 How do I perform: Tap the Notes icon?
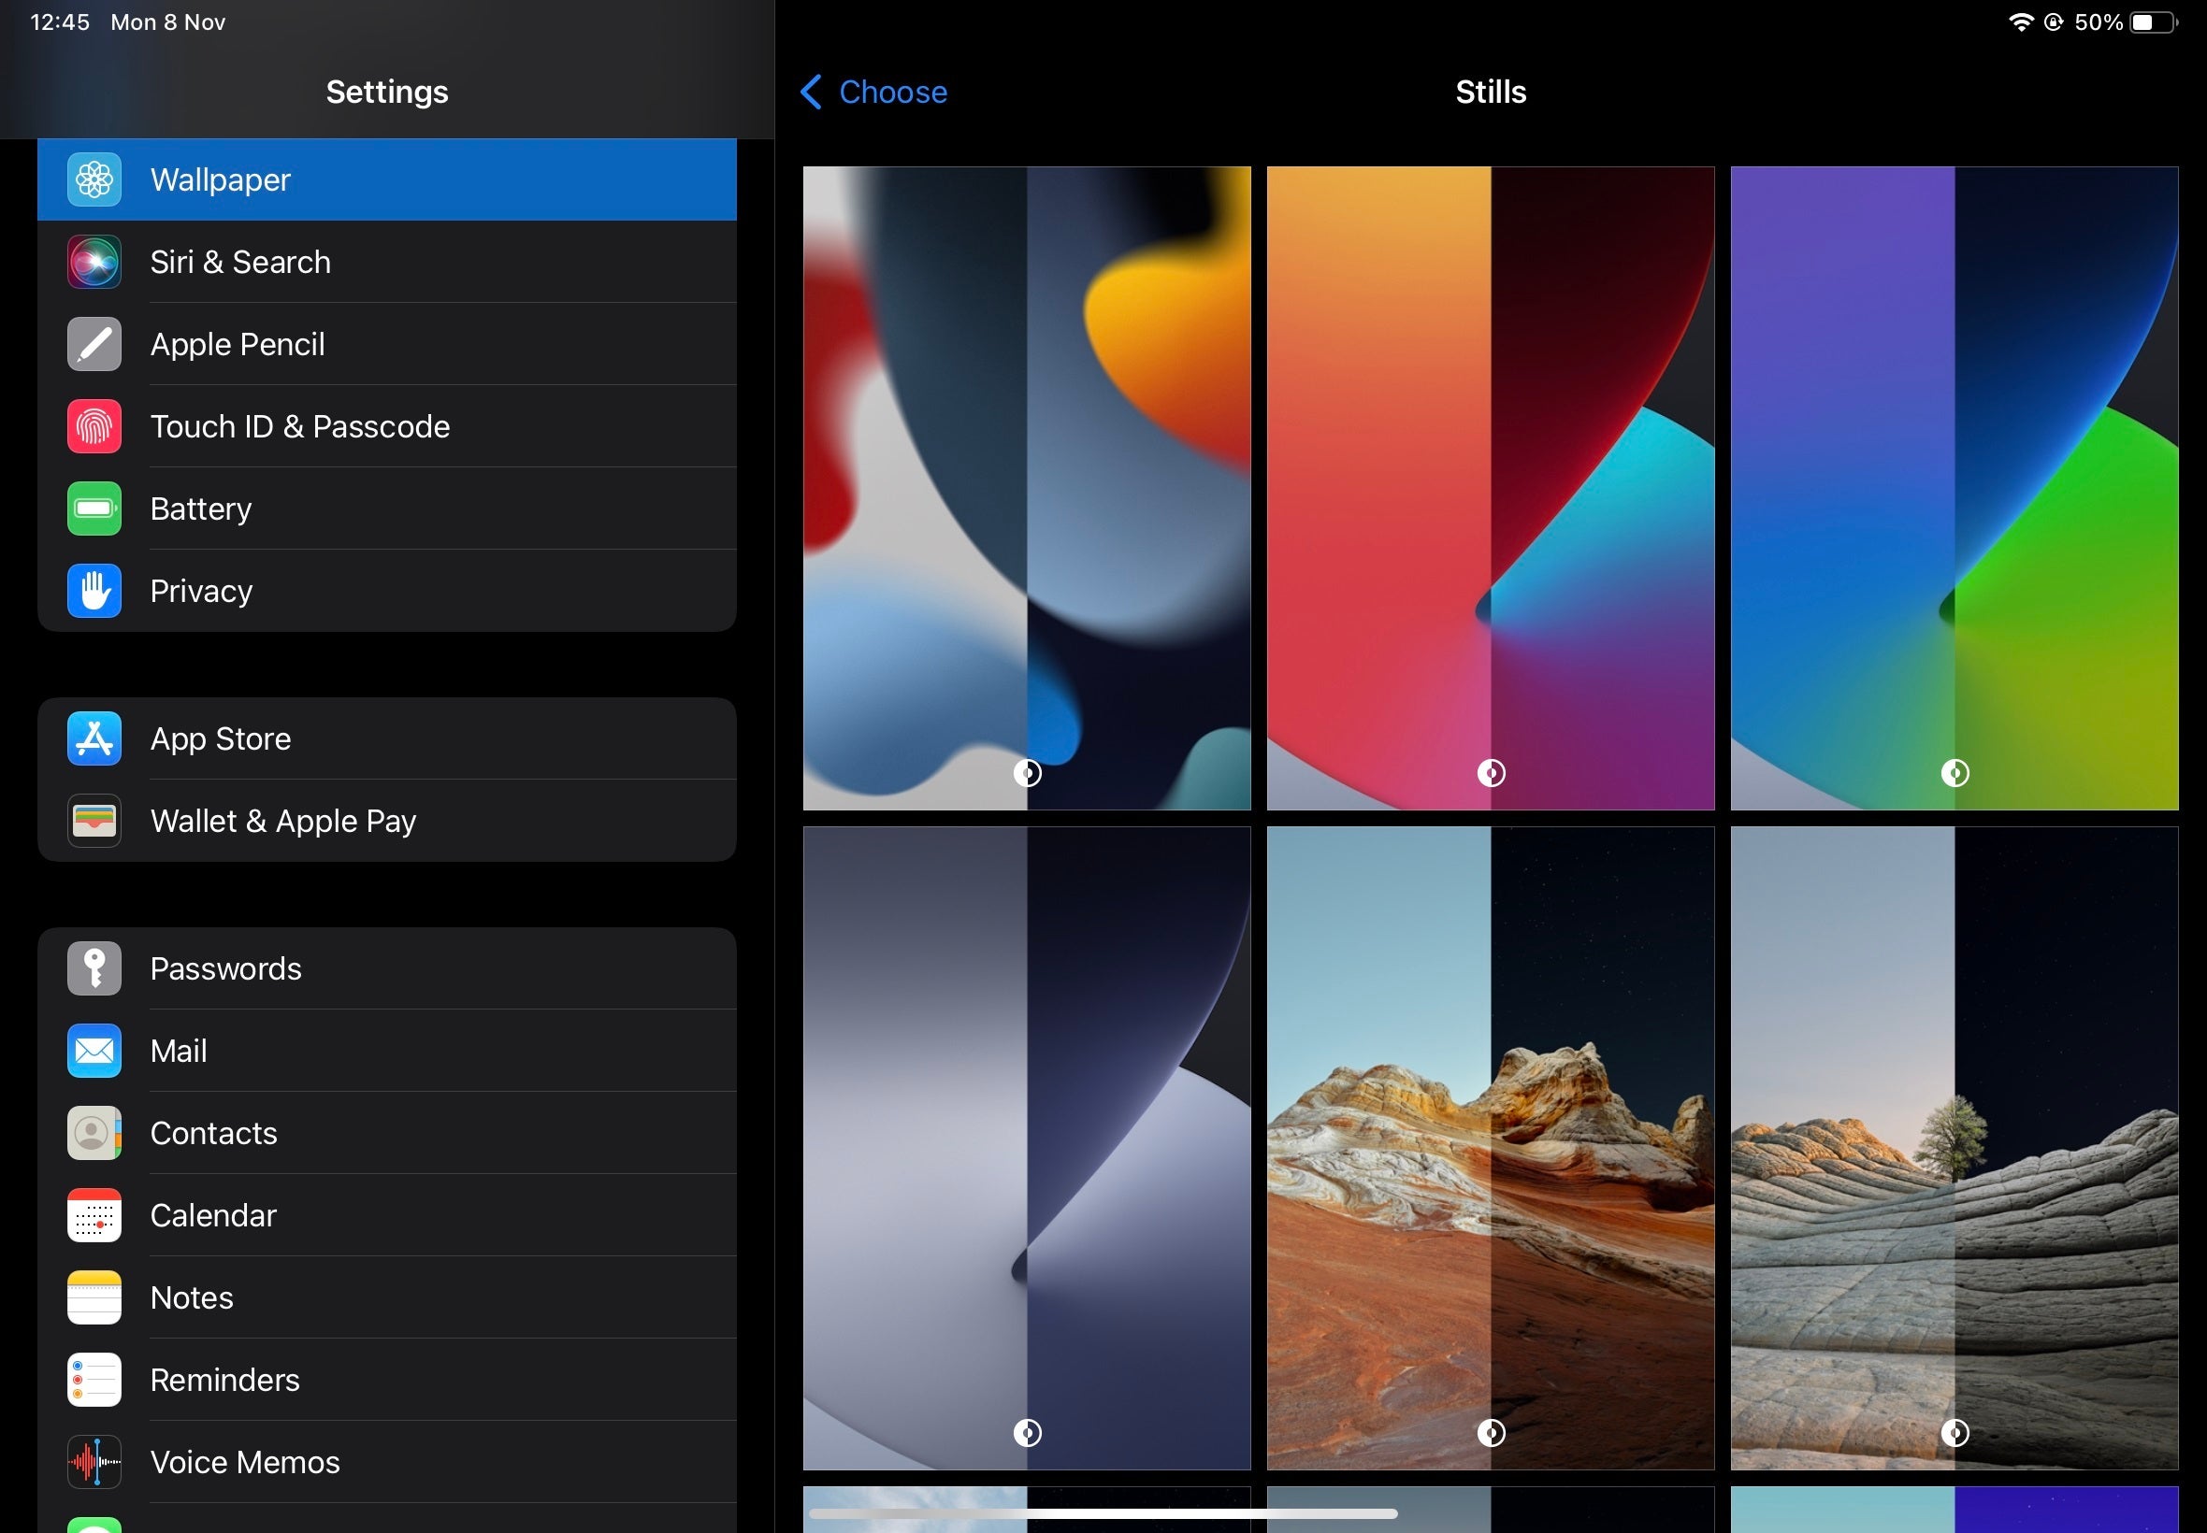[x=94, y=1297]
